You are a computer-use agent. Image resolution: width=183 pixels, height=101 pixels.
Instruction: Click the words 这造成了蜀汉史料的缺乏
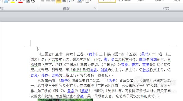pos(135,96)
